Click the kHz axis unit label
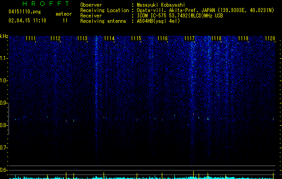 point(4,36)
